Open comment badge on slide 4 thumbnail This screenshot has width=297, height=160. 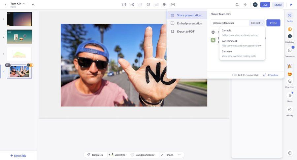[8, 65]
